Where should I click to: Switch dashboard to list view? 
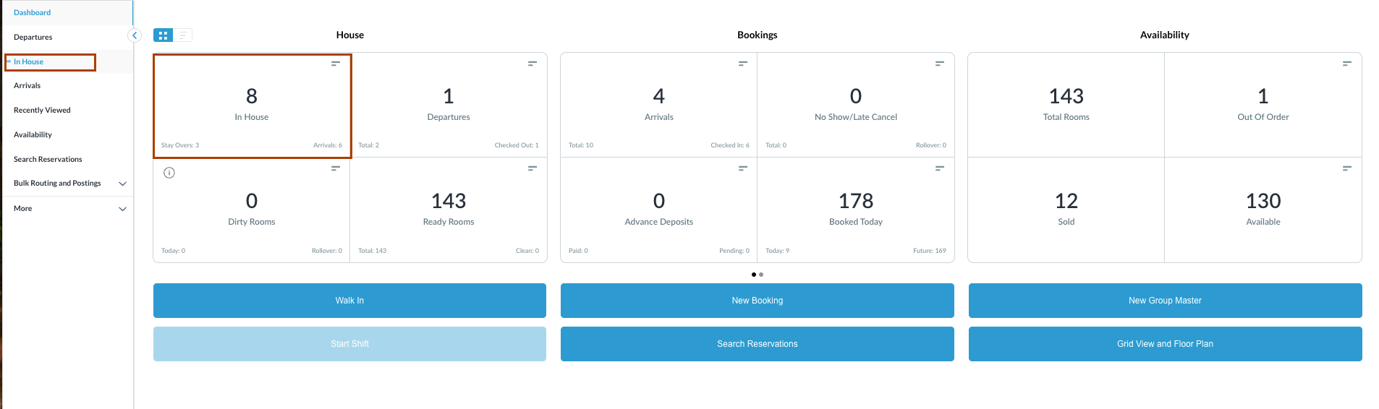coord(182,35)
